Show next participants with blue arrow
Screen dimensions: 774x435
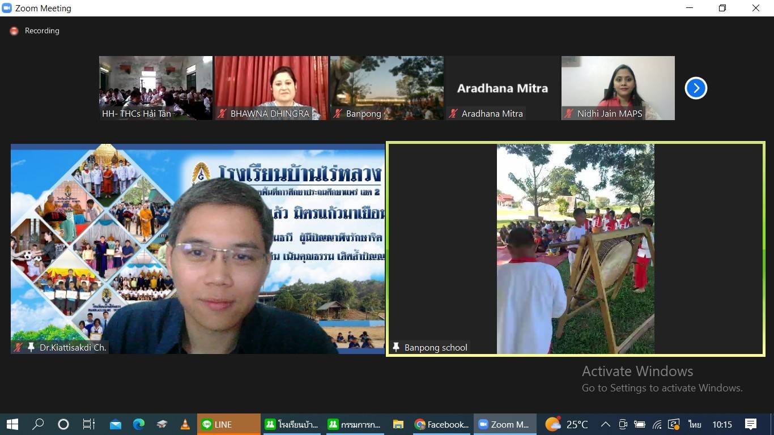click(696, 88)
